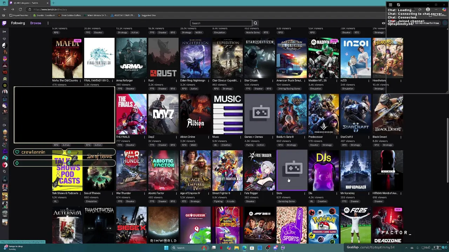
Task: Click Driving/Racing Game tag under American Truck Simulator
Action: click(289, 89)
